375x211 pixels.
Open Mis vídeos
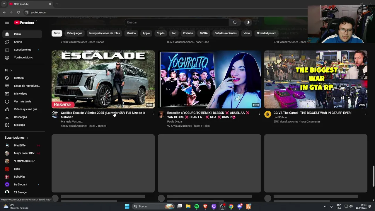click(x=22, y=93)
